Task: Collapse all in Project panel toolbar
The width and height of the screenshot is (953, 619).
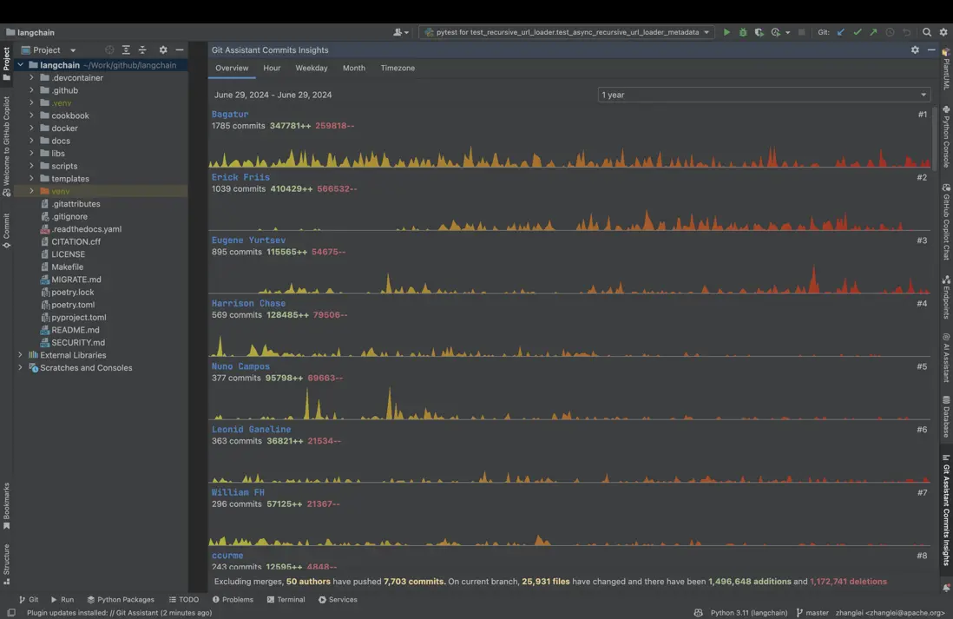Action: [x=142, y=50]
